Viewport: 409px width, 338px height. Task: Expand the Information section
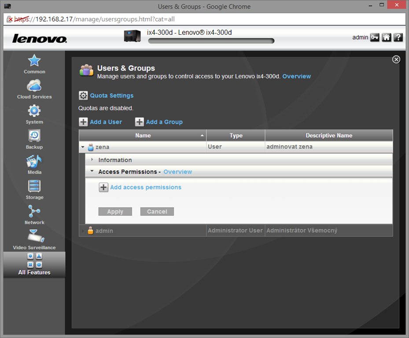tap(92, 160)
